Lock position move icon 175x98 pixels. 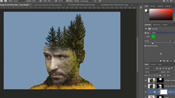pos(154,75)
